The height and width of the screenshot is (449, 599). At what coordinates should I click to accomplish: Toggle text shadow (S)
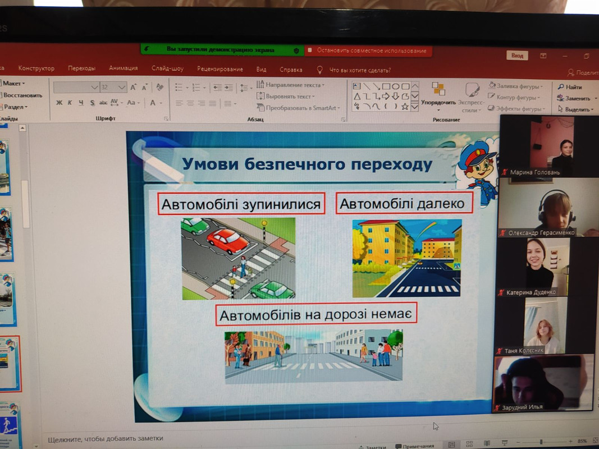(92, 103)
